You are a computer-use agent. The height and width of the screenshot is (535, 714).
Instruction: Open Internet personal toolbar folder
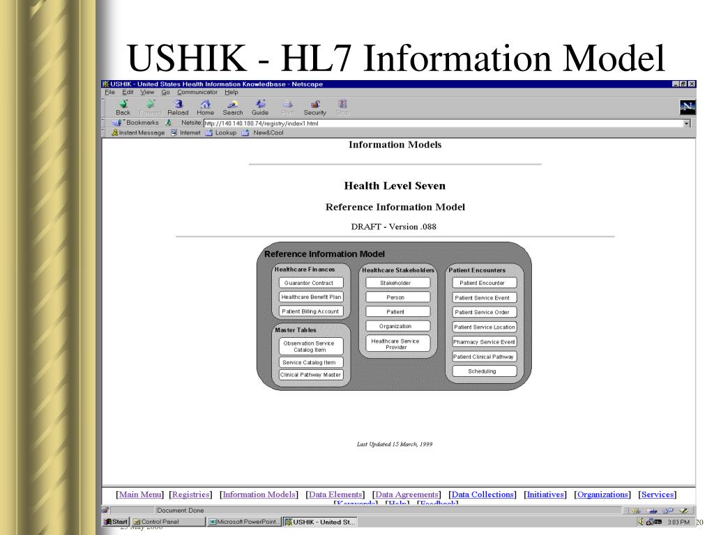[185, 133]
